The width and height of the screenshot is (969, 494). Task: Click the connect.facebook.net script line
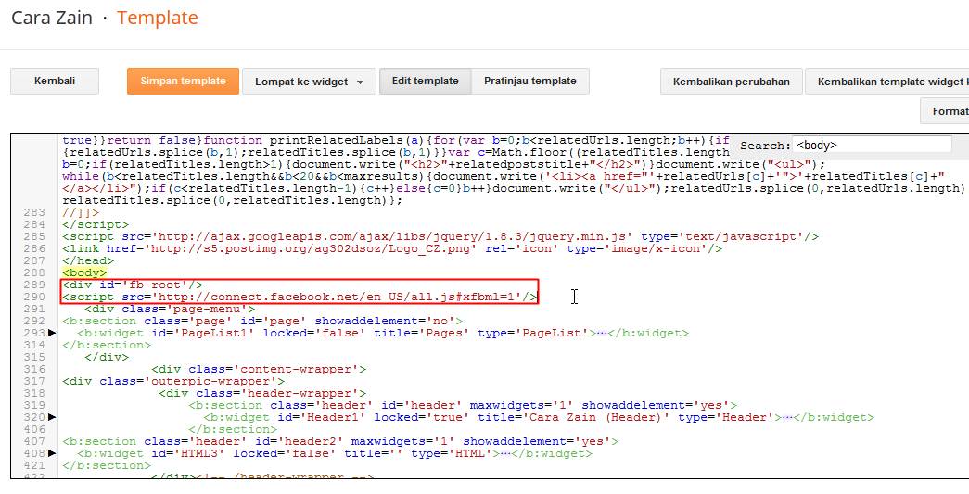[300, 297]
